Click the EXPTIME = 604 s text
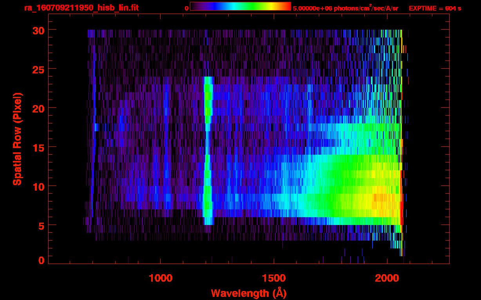 click(x=435, y=8)
